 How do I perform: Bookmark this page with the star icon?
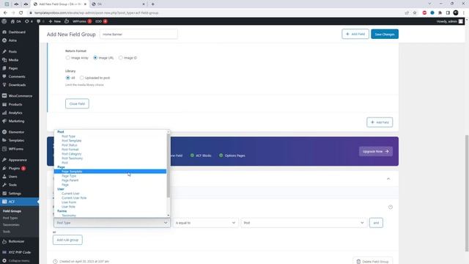tap(415, 13)
